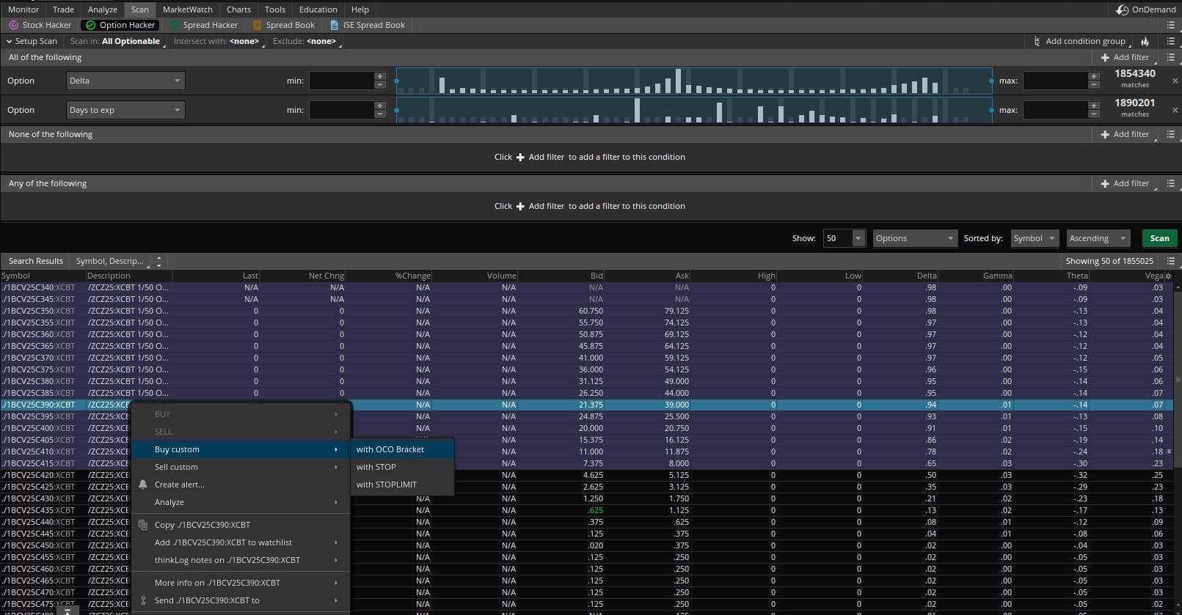Viewport: 1182px width, 615px height.
Task: Click the Spread Book icon
Action: tap(258, 25)
